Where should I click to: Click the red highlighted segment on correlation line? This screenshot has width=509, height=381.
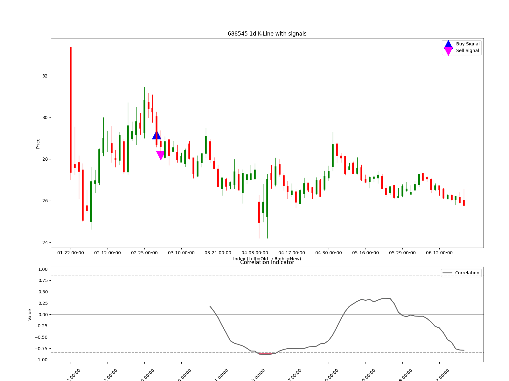click(x=267, y=354)
